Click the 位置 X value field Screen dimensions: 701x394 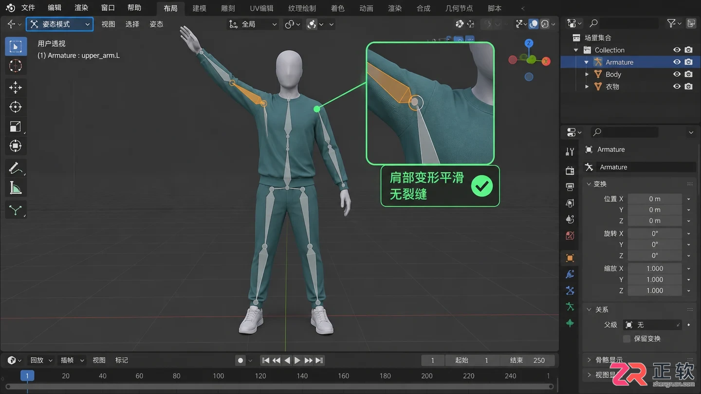pyautogui.click(x=655, y=199)
